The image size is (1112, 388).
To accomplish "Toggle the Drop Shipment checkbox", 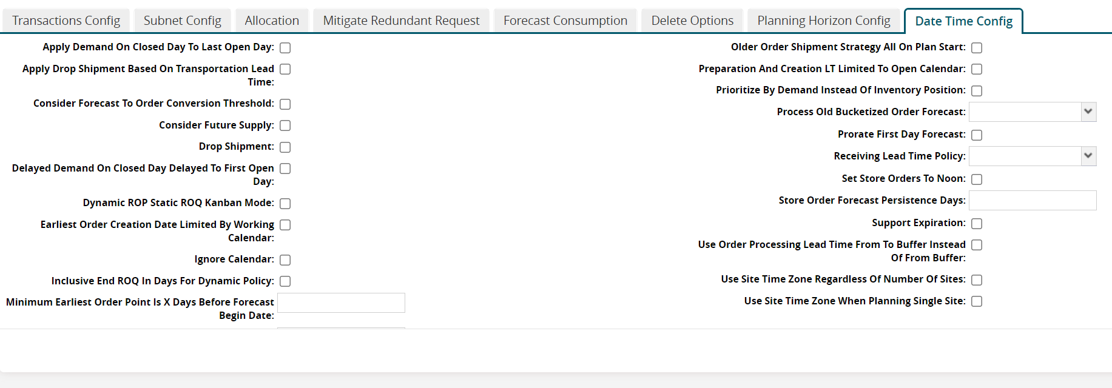I will tap(285, 147).
